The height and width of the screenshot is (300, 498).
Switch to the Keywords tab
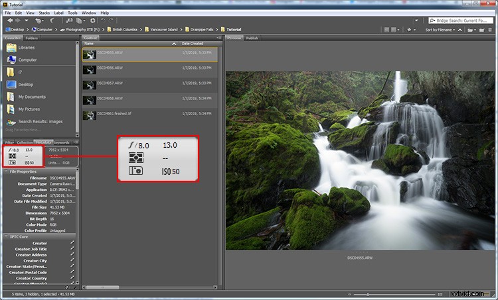click(62, 142)
